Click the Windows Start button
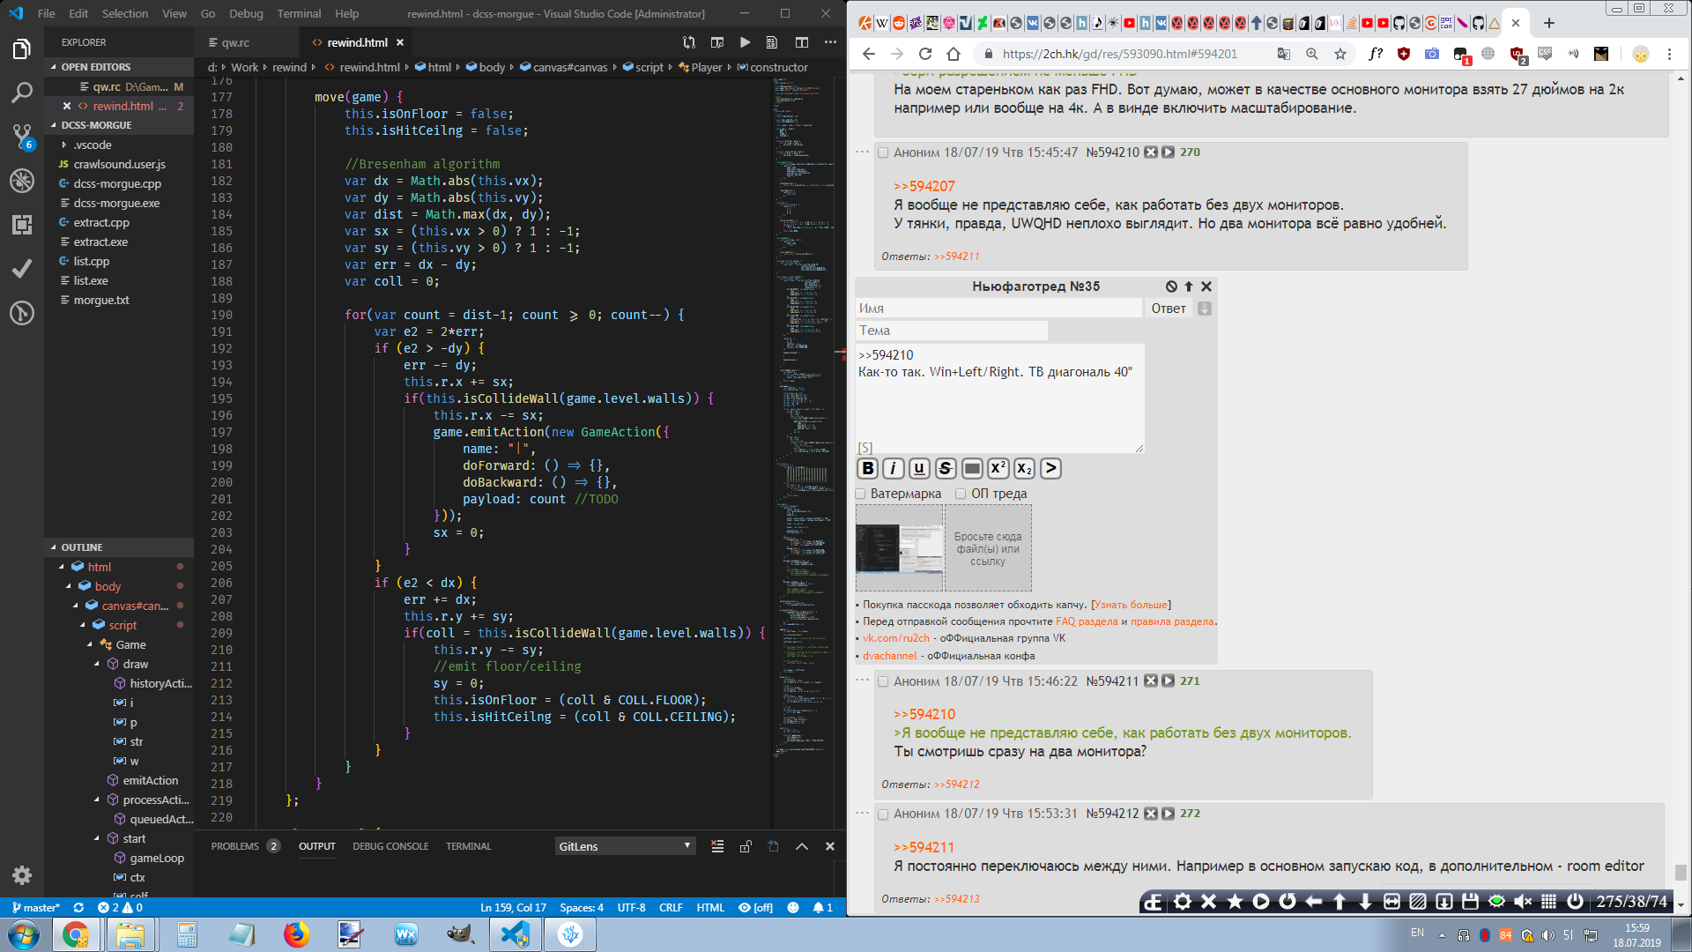The image size is (1692, 952). pos(24,934)
